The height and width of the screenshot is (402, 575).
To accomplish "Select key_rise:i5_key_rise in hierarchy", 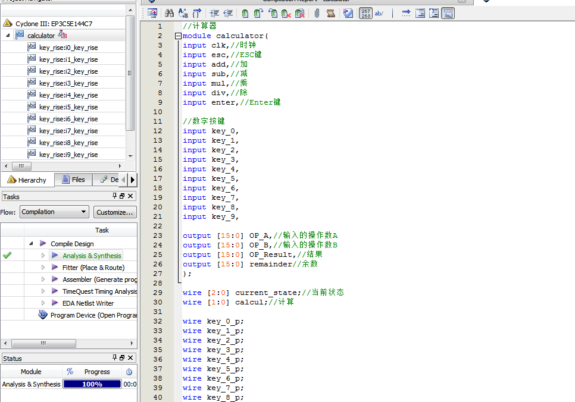I will [68, 107].
